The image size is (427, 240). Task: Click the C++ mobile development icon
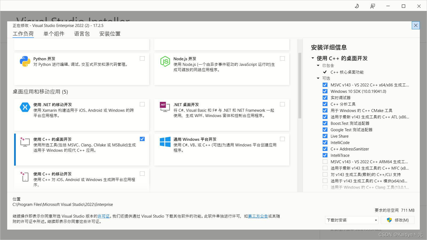point(25,177)
